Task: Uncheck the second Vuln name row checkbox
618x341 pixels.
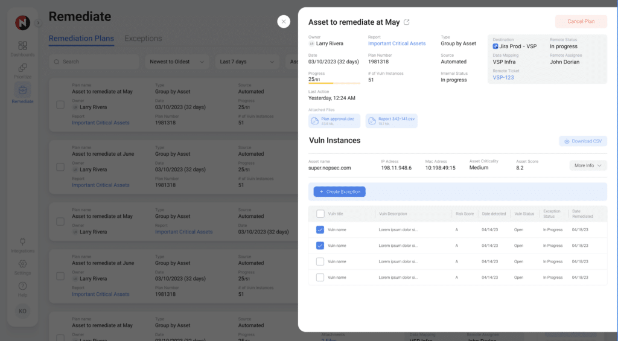Action: pos(320,246)
